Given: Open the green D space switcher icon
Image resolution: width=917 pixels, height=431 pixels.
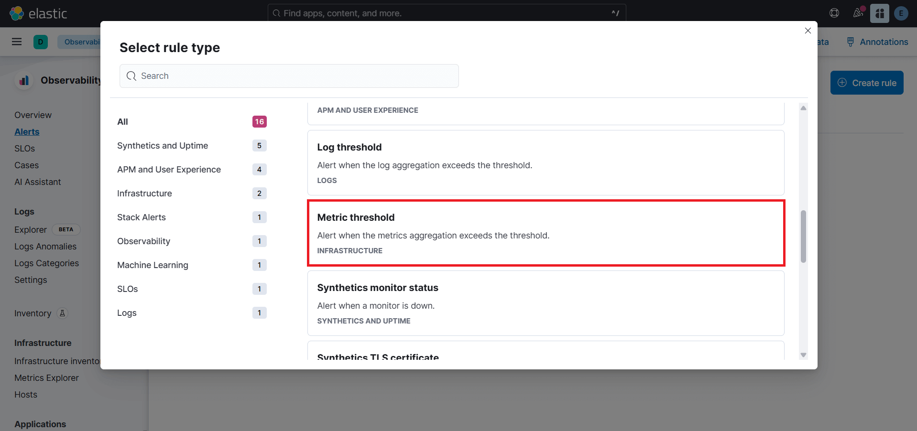Looking at the screenshot, I should tap(40, 42).
